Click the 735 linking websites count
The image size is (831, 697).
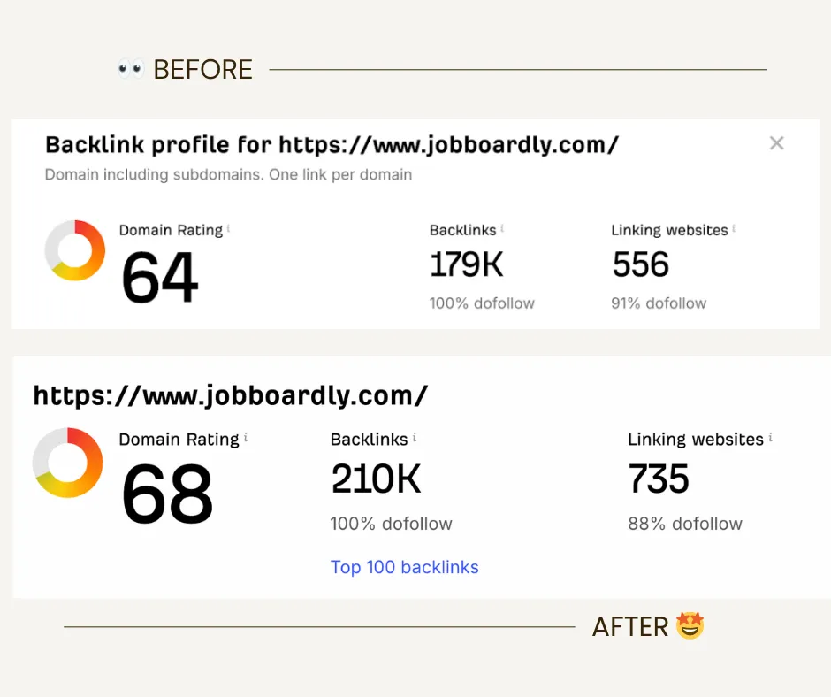pos(659,479)
